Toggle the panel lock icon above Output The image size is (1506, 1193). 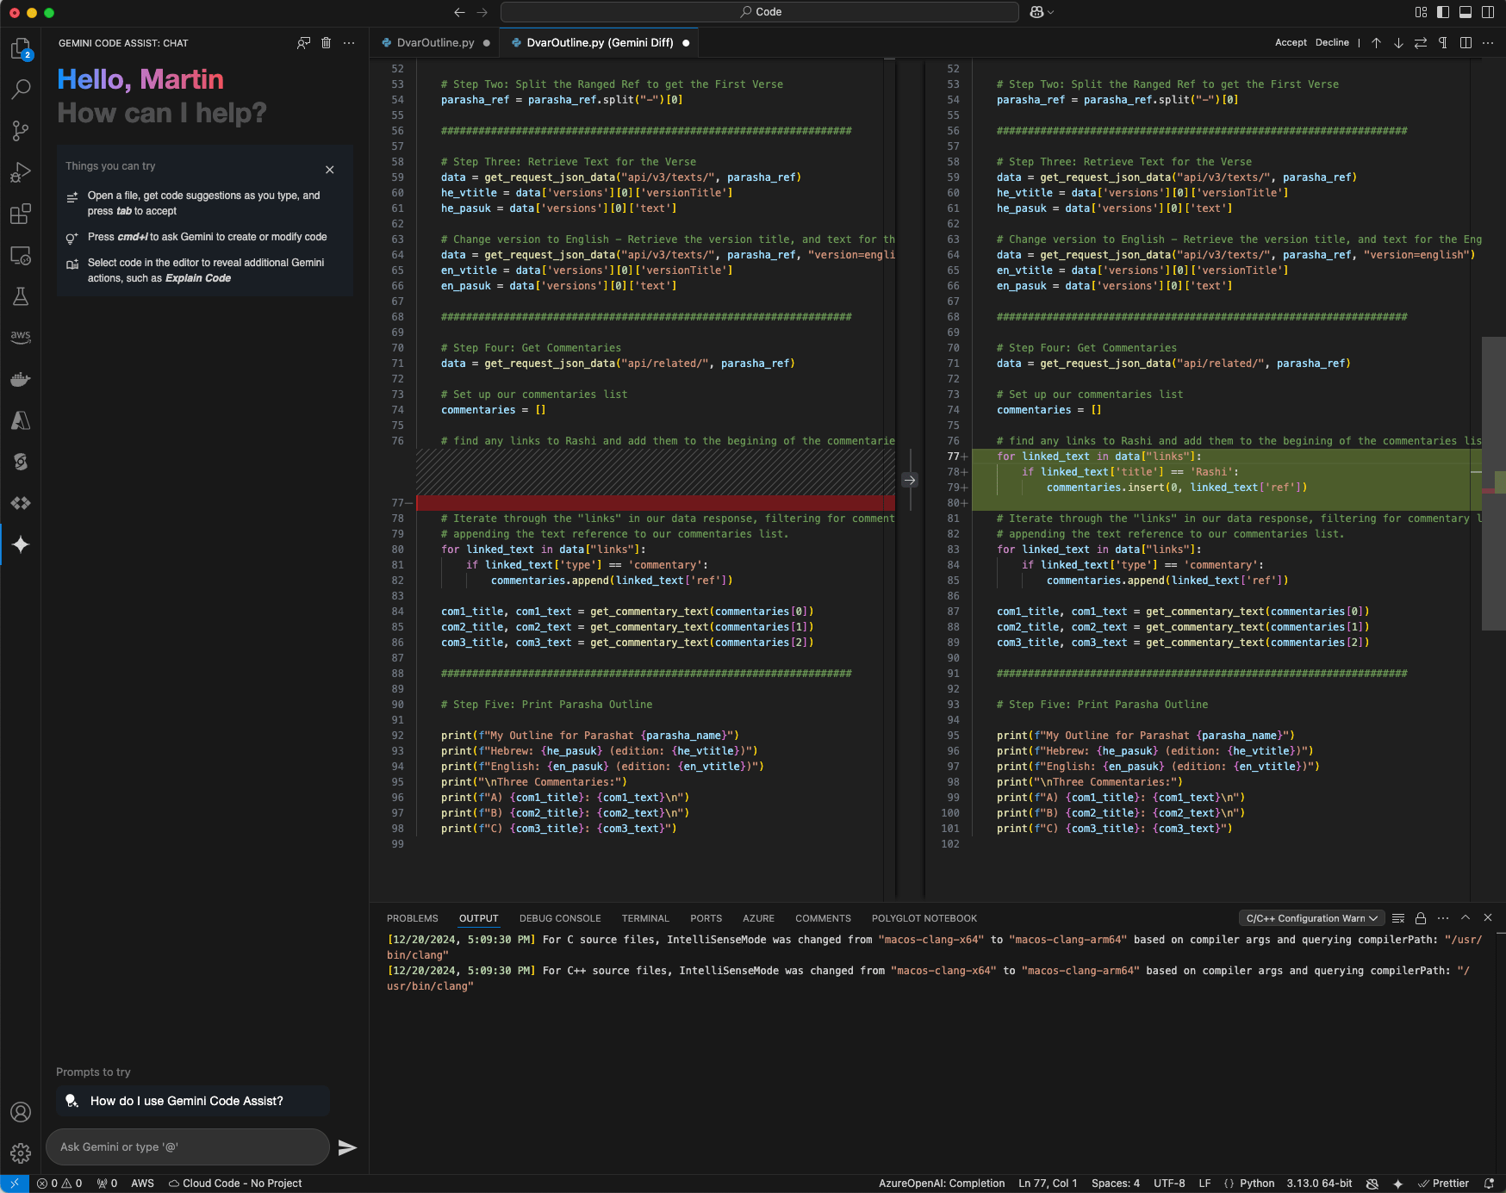click(x=1422, y=917)
